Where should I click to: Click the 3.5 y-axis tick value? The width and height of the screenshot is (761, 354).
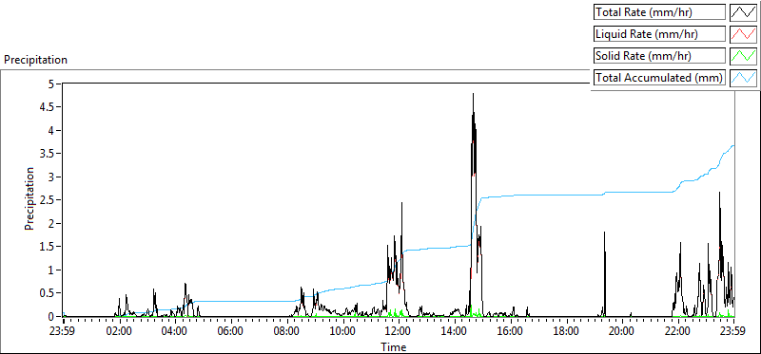[x=47, y=154]
